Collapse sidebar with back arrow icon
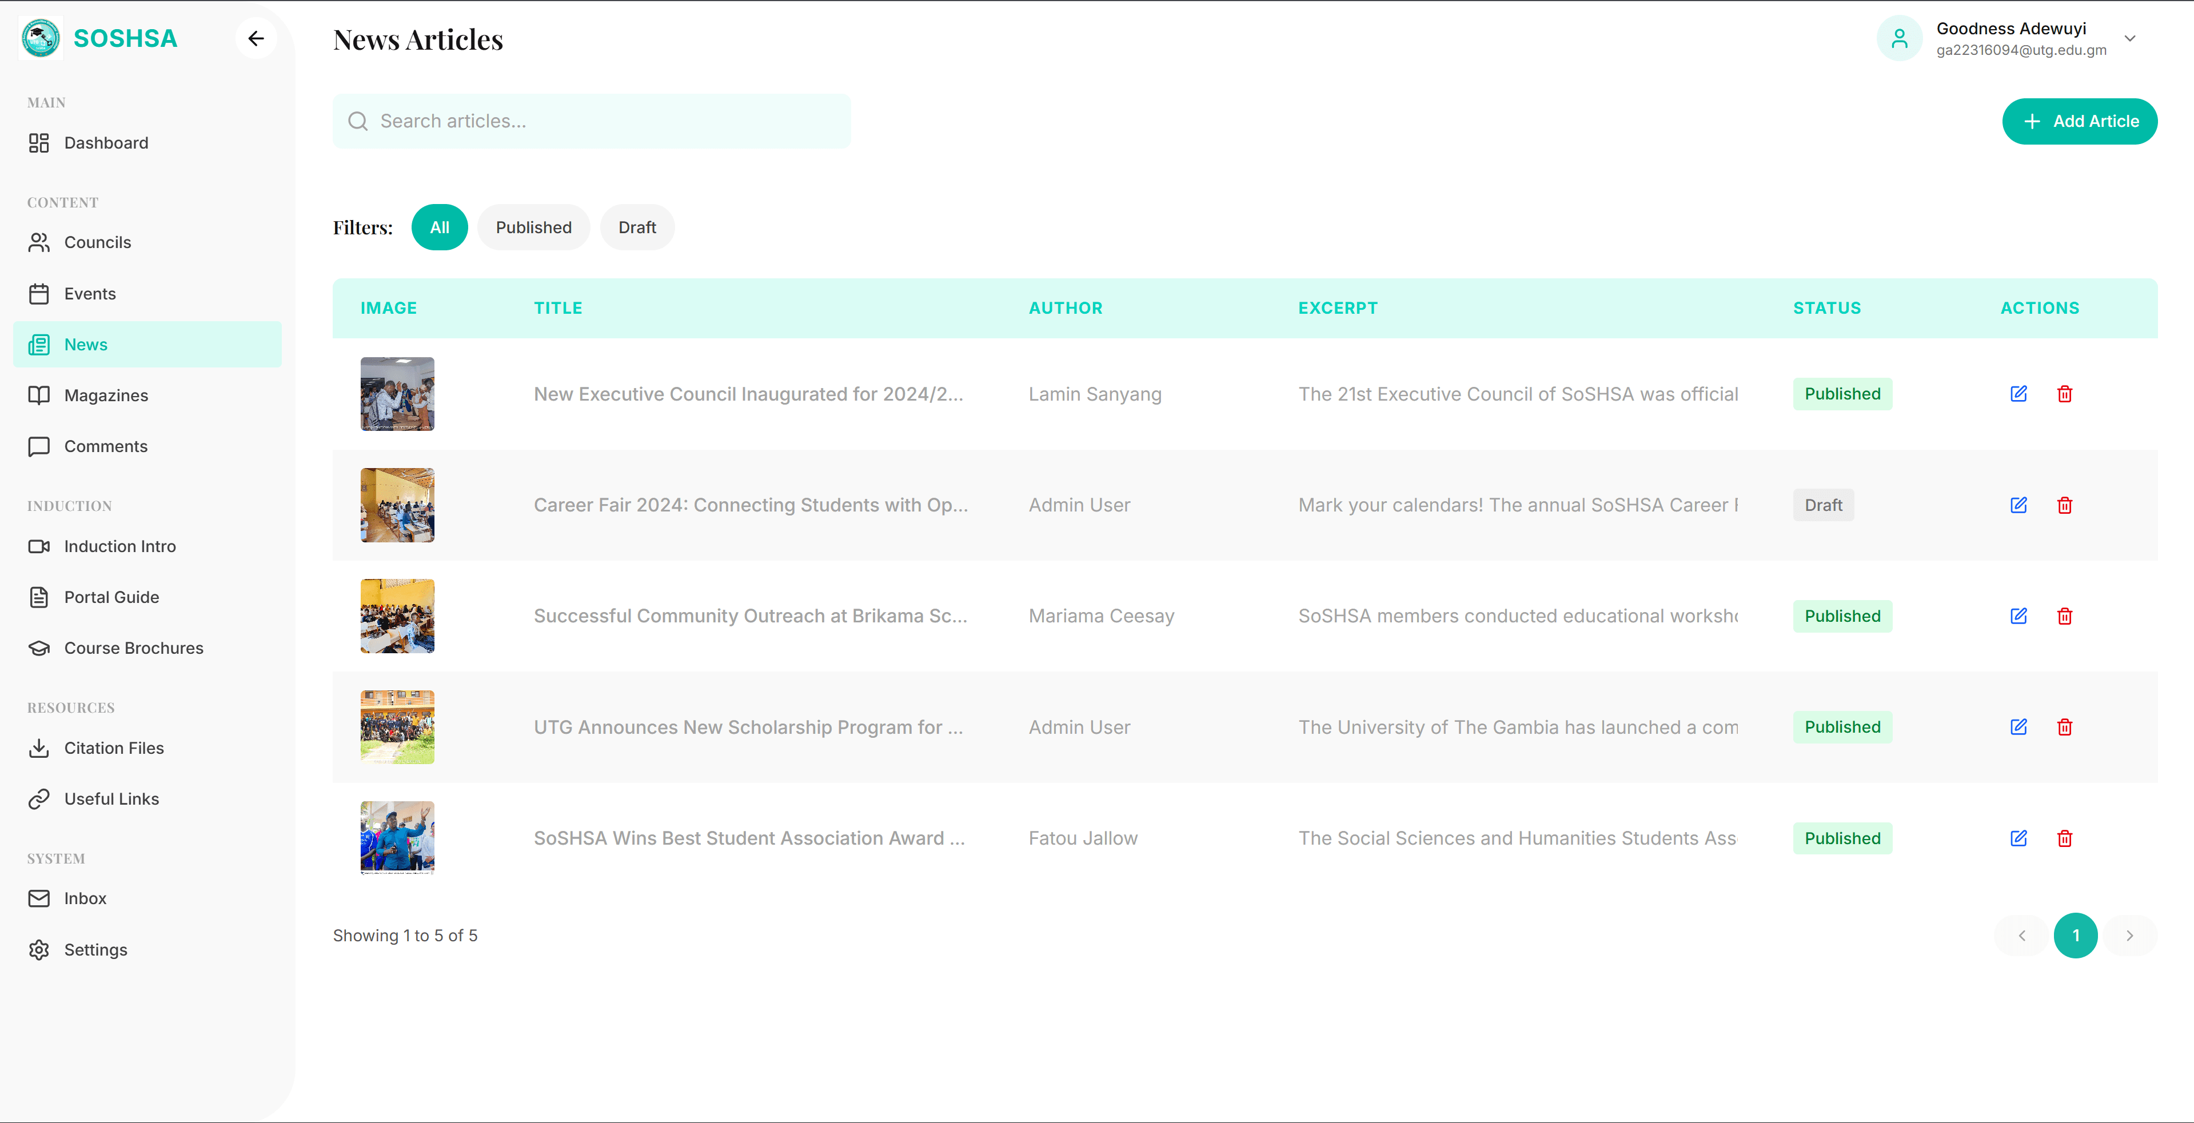 (x=256, y=38)
